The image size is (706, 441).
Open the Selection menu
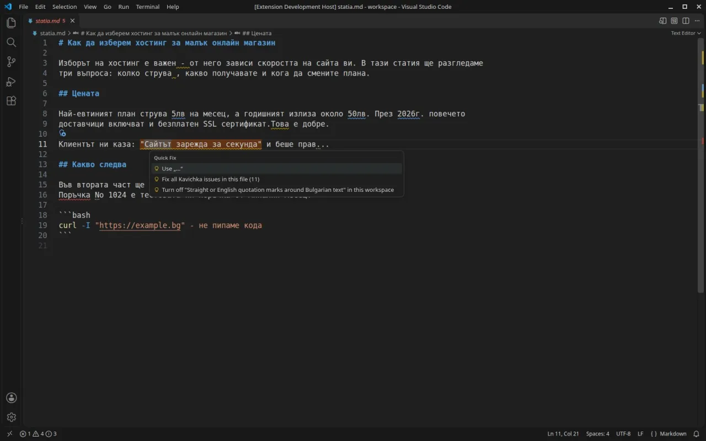pyautogui.click(x=65, y=7)
